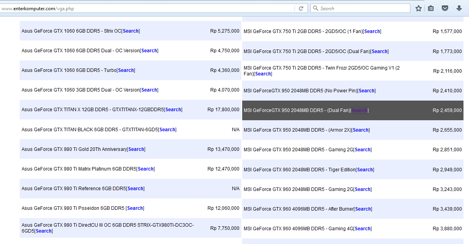Click the magnifier icon in search box
Screen dimensions: 469x244
coord(315,8)
